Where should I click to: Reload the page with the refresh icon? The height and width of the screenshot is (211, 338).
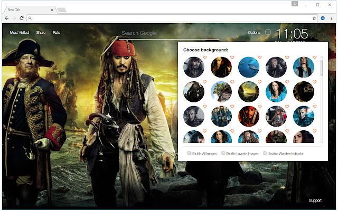[22, 18]
